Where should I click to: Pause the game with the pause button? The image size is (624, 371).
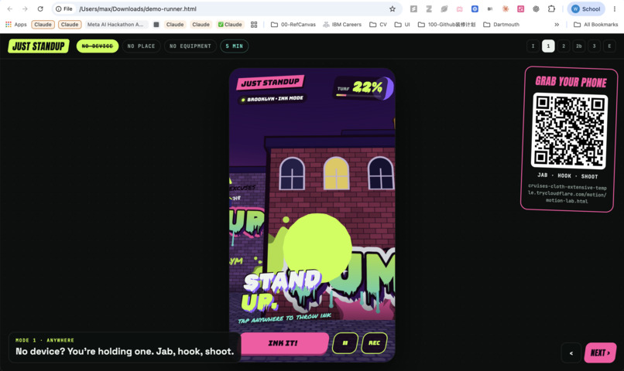point(345,343)
